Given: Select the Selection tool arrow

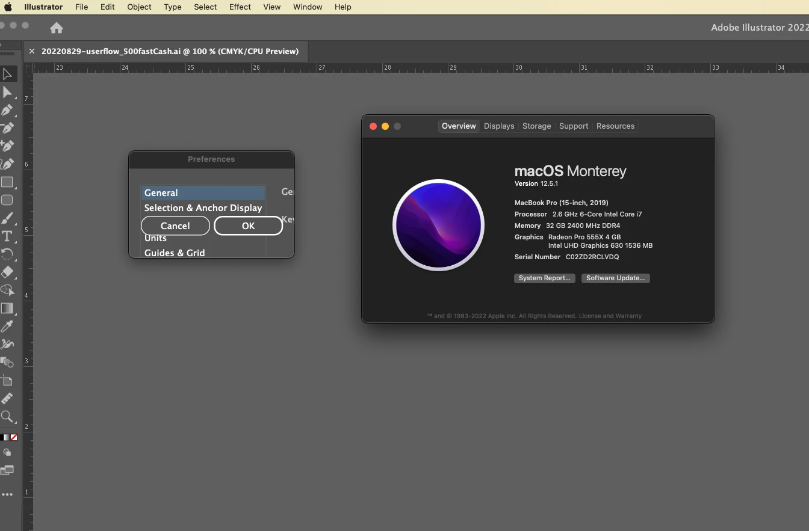Looking at the screenshot, I should pyautogui.click(x=7, y=75).
